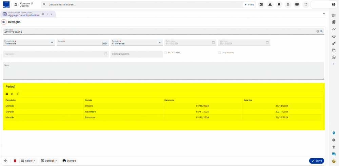339x166 pixels.
Task: Click the Filtra filter button
Action: (249, 4)
